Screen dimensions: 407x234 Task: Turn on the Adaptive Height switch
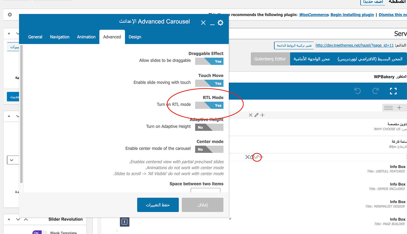click(x=209, y=127)
